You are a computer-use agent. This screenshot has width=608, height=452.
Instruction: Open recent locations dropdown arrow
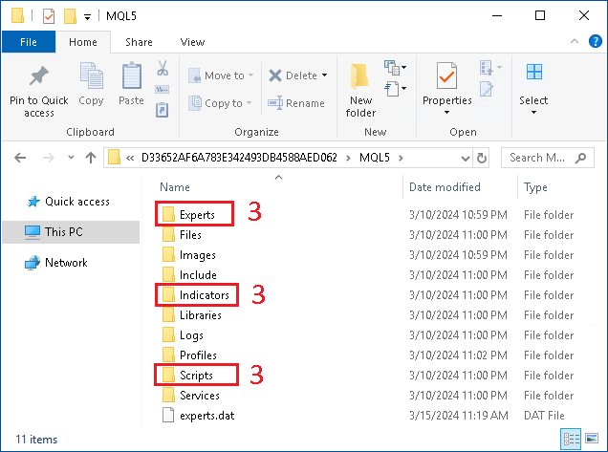coord(71,158)
